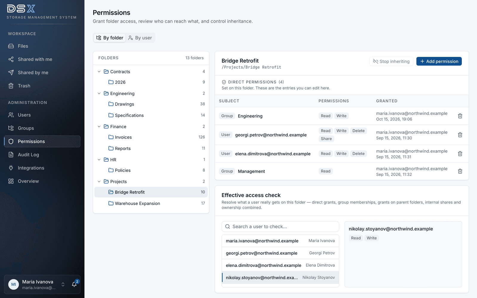This screenshot has height=298, width=477.
Task: Collapse the Contracts folder chevron
Action: (99, 72)
